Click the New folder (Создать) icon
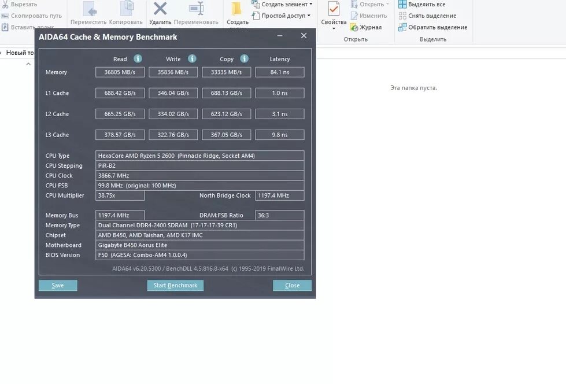 [x=237, y=9]
